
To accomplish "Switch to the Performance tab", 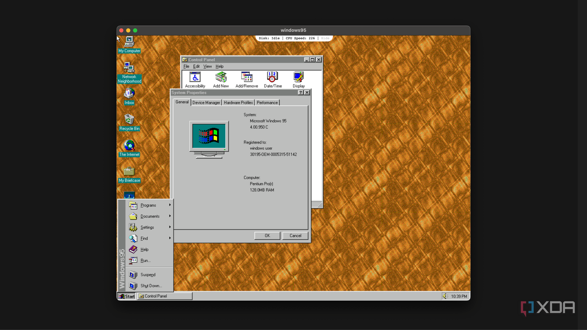I will click(x=267, y=102).
